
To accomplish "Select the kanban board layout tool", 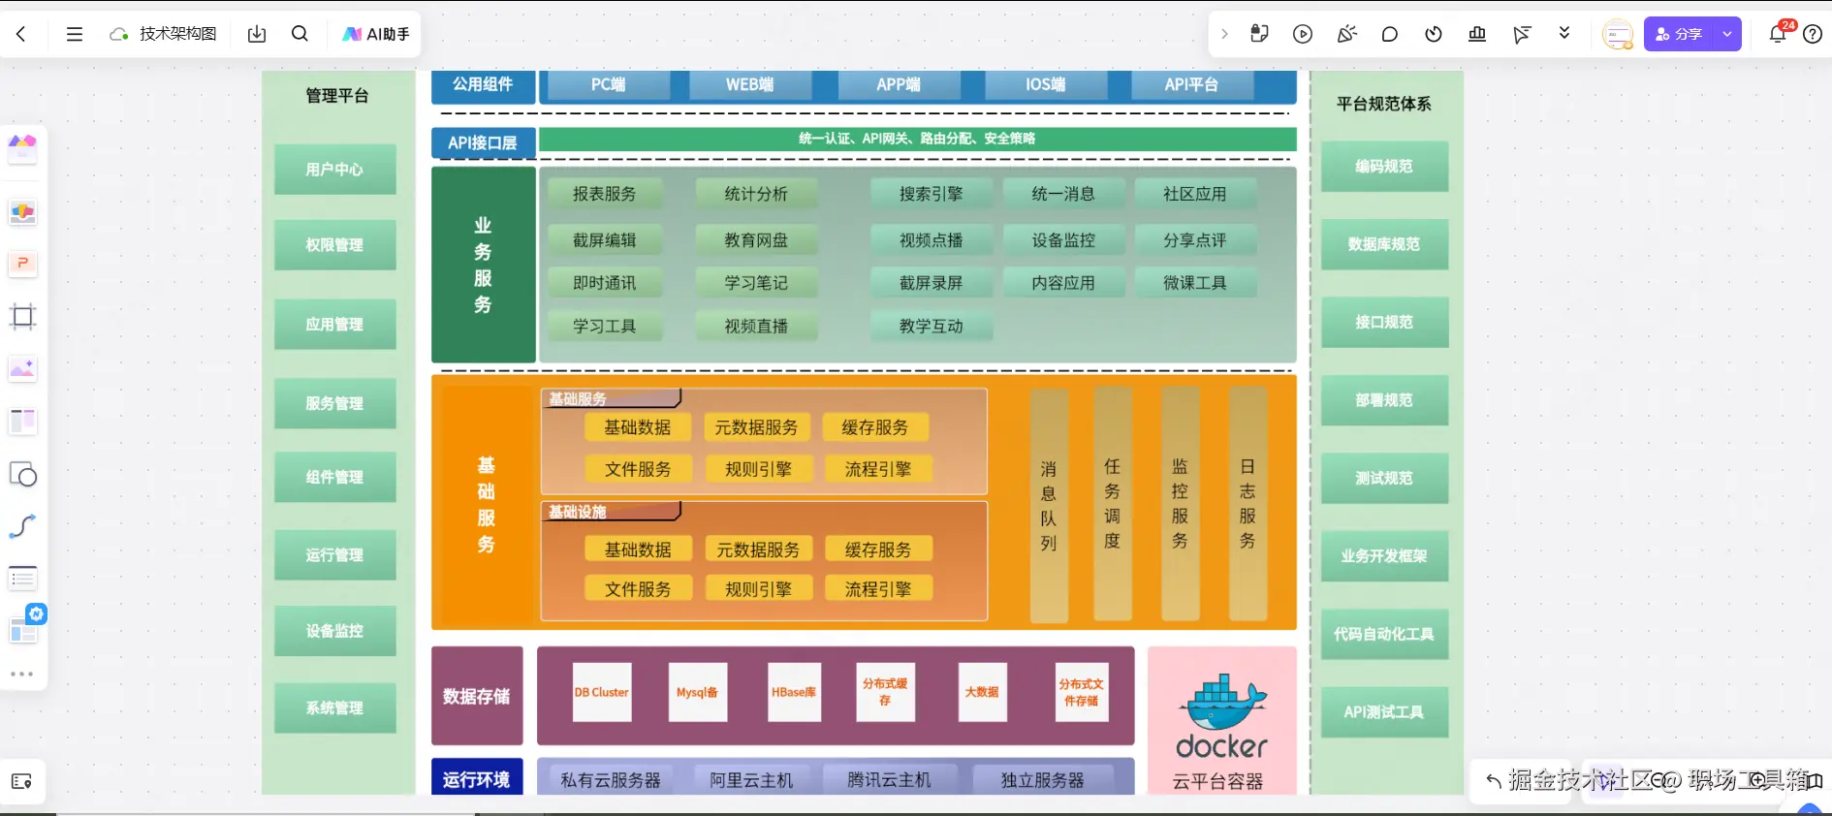I will pyautogui.click(x=22, y=421).
